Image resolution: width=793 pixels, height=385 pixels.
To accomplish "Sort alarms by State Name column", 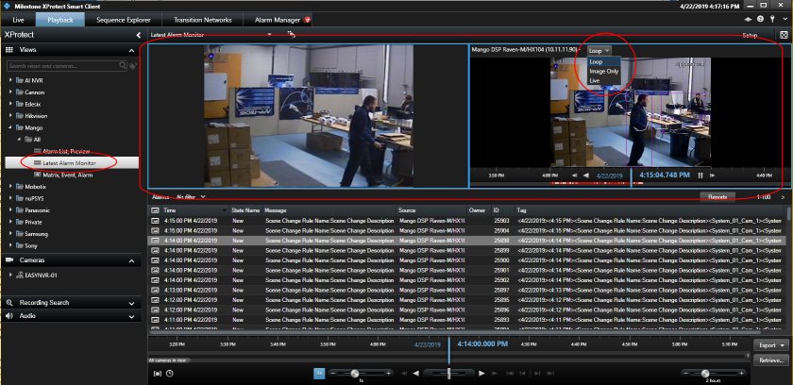I will coord(245,210).
